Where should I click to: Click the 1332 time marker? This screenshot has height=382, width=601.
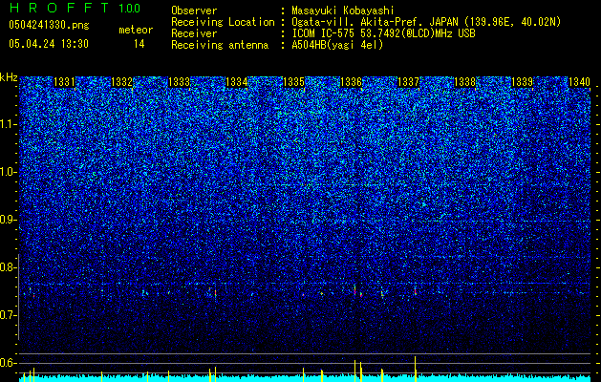(122, 82)
